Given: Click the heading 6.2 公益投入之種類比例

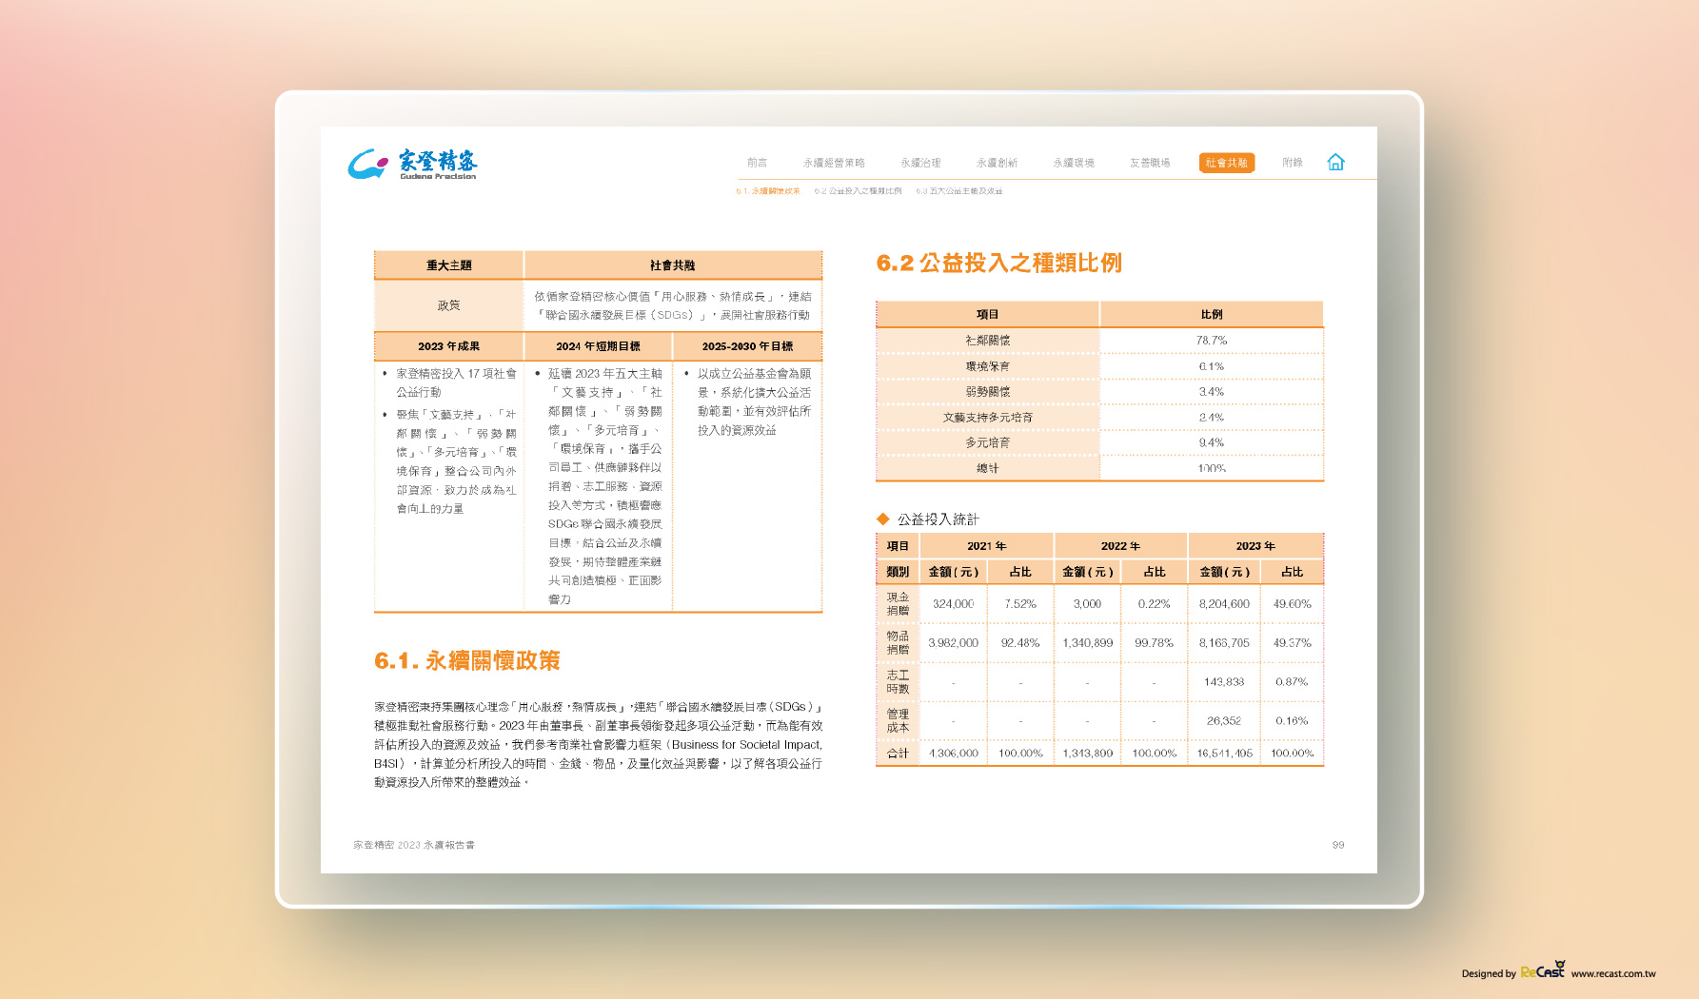Looking at the screenshot, I should [998, 263].
